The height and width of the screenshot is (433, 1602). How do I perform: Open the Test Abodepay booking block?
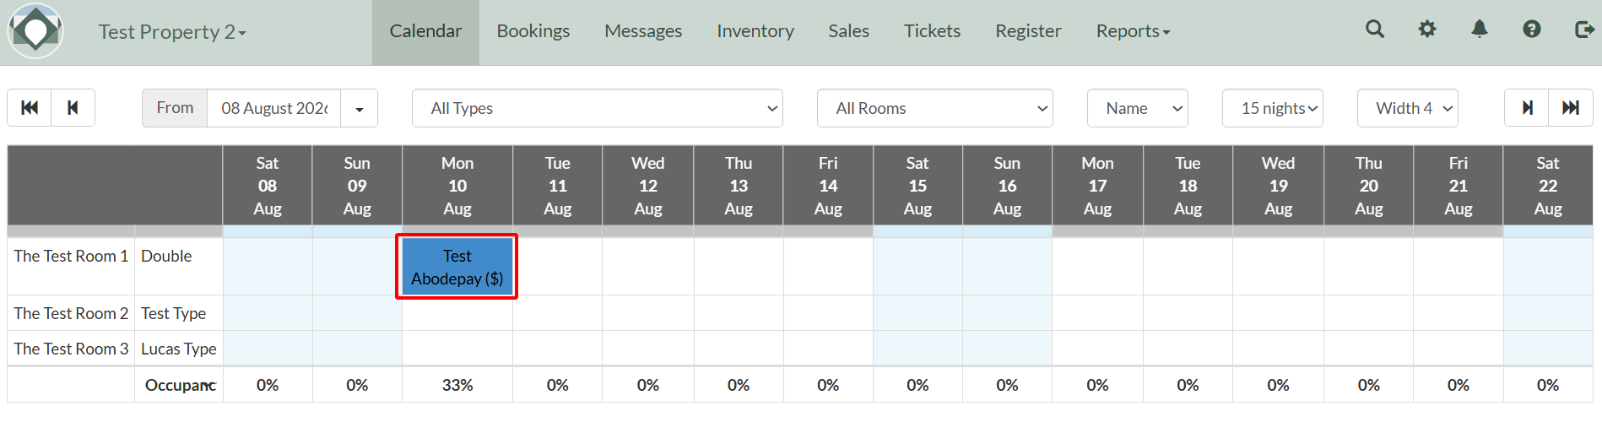(457, 267)
